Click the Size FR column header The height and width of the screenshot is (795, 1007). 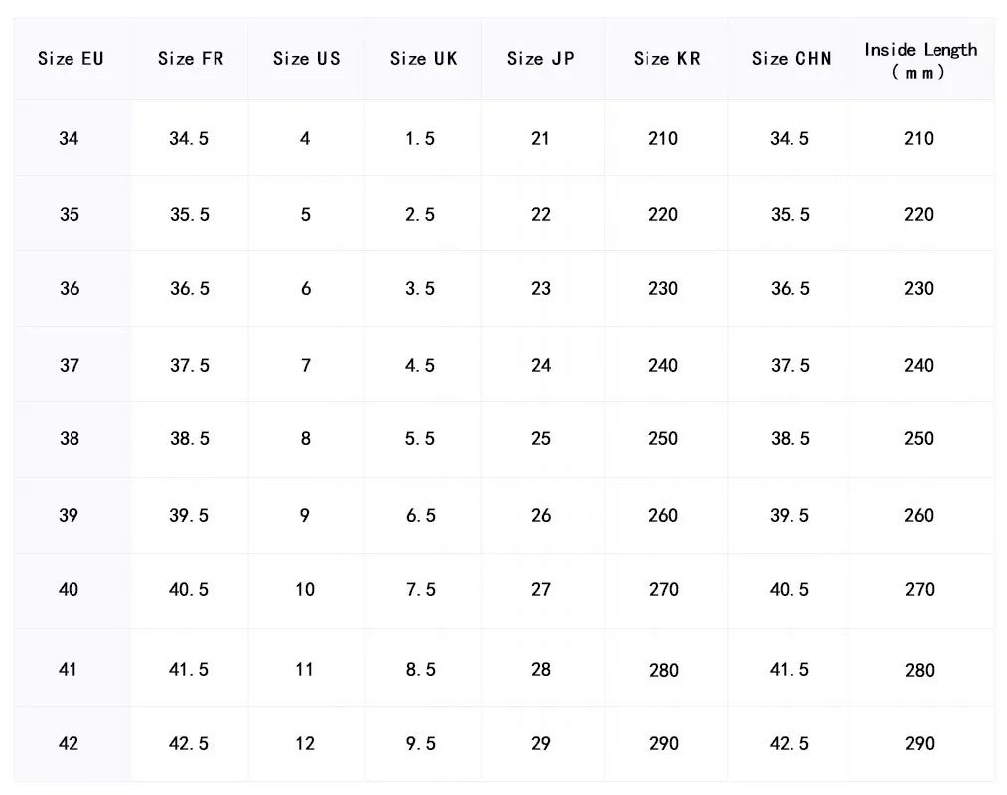[x=190, y=59]
